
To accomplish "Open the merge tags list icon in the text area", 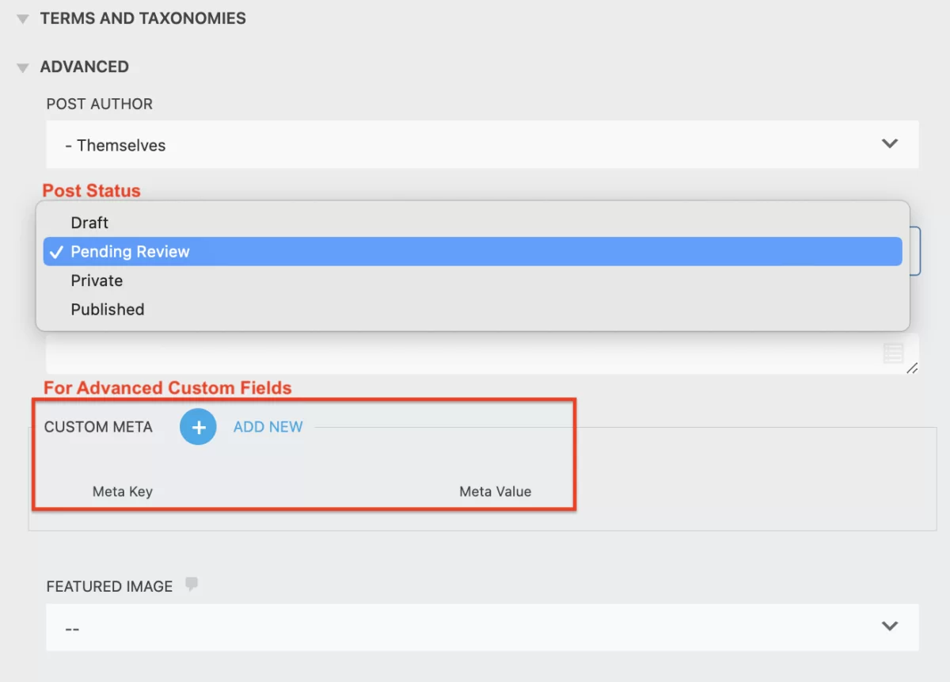I will coord(893,353).
